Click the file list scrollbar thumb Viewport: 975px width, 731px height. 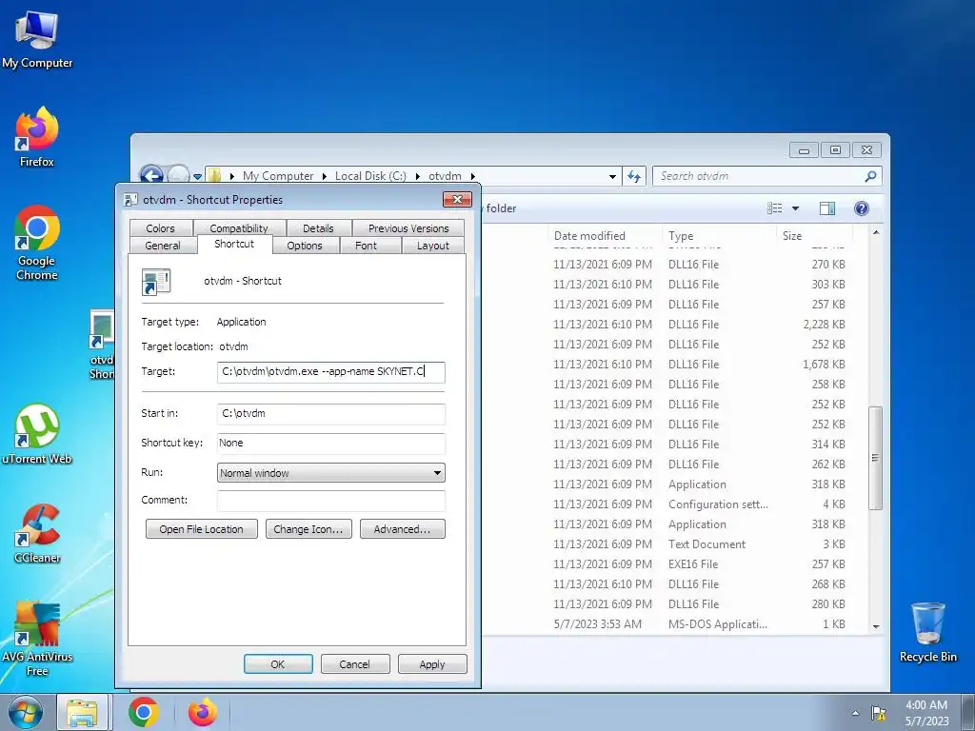(876, 458)
